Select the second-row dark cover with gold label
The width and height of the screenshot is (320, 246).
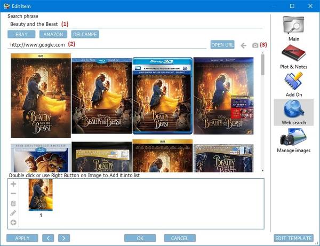coord(102,157)
